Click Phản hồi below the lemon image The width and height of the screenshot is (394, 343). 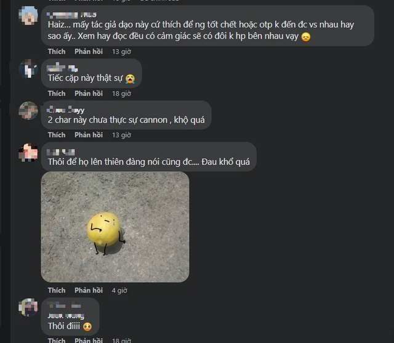point(89,290)
